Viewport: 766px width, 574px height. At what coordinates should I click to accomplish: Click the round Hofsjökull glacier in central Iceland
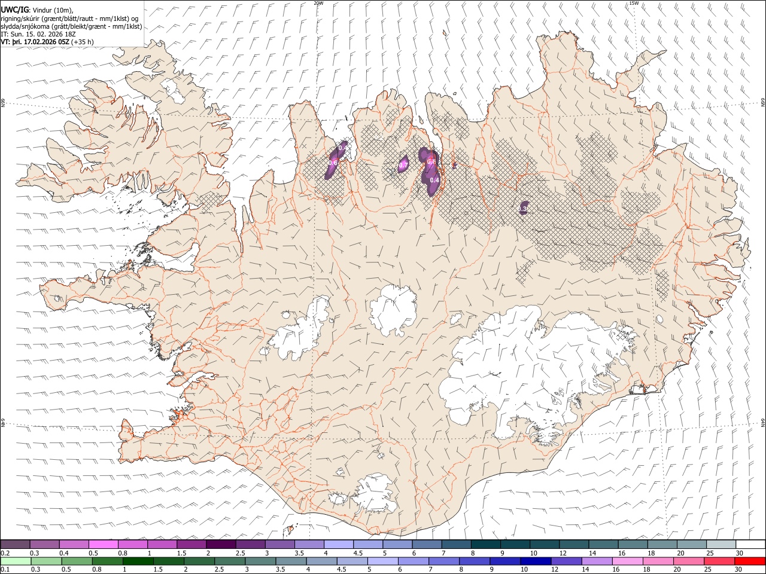[x=393, y=311]
